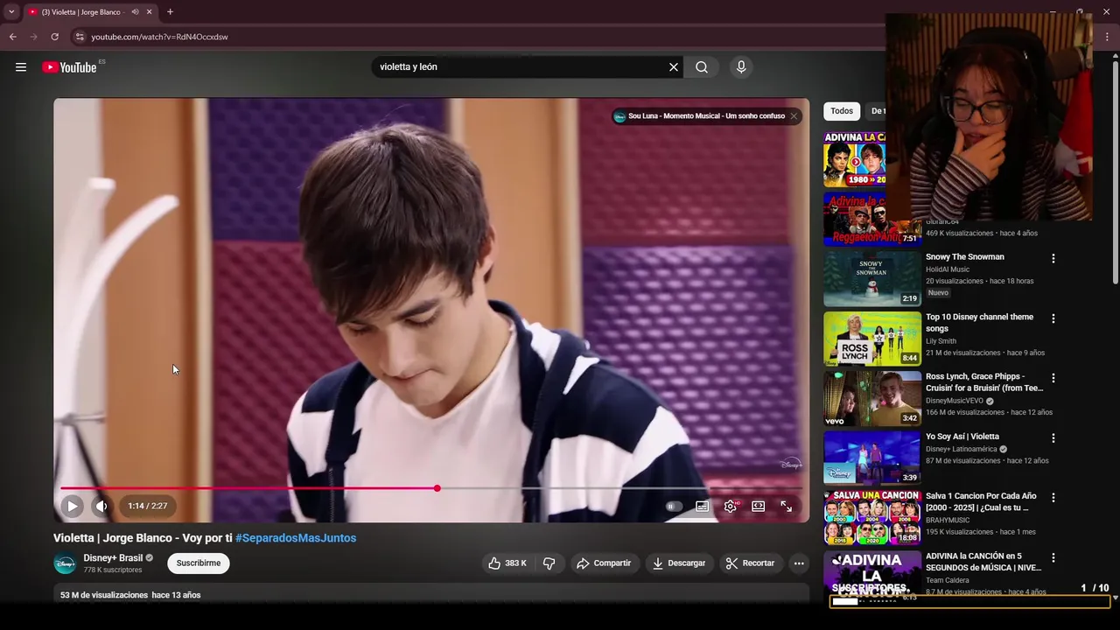Screen dimensions: 1120x630
Task: Switch to theater mode icon
Action: click(x=759, y=507)
